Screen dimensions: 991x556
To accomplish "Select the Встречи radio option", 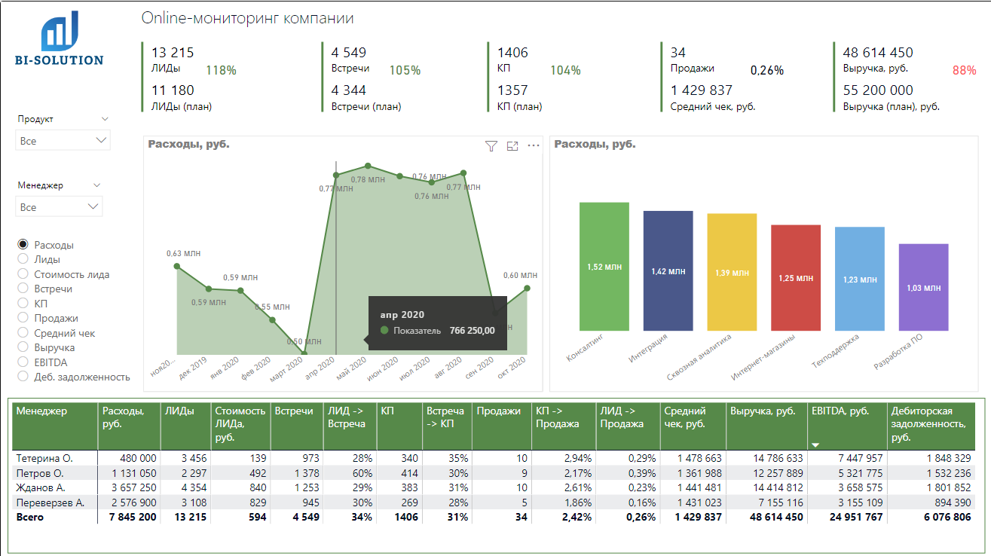I will (x=23, y=289).
